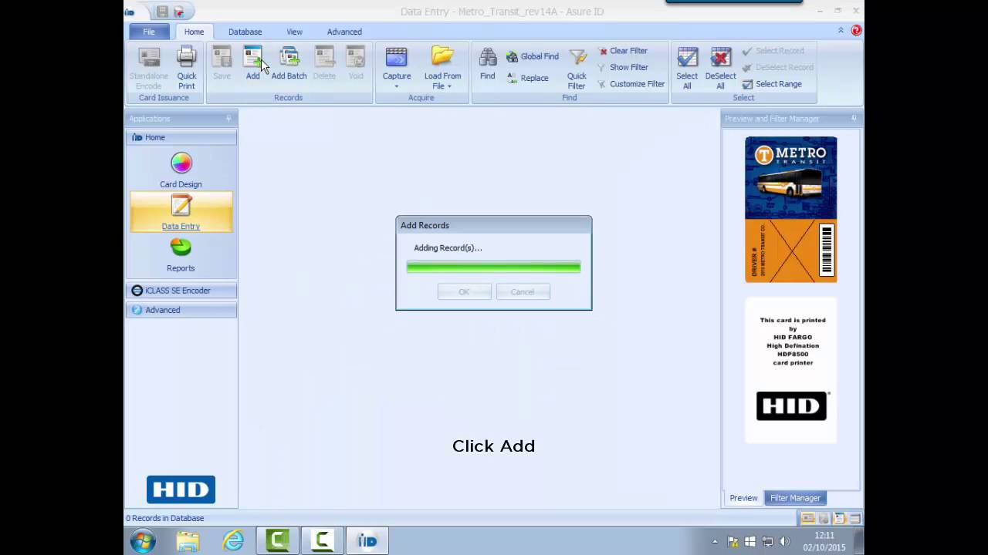Click Show Filter
The height and width of the screenshot is (555, 988).
pyautogui.click(x=622, y=67)
